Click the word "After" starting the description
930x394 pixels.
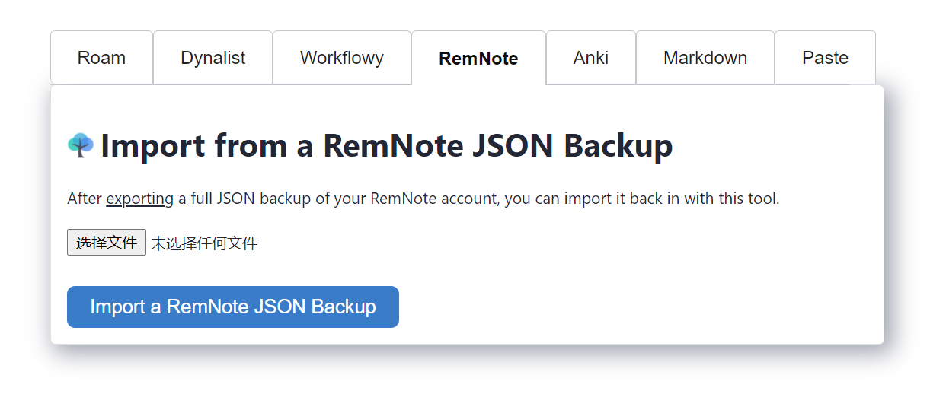(x=84, y=199)
